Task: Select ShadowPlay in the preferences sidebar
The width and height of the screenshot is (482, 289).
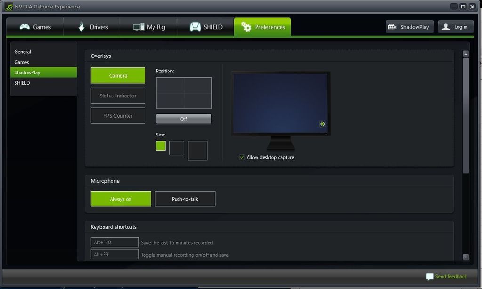Action: pos(43,72)
